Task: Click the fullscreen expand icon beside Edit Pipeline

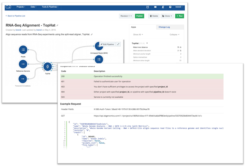Action: point(119,44)
